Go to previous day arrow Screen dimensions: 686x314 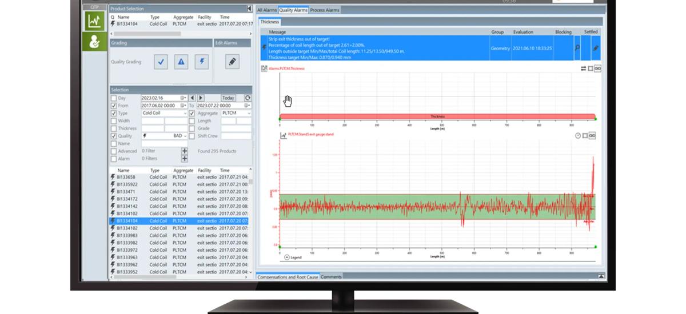(x=193, y=98)
